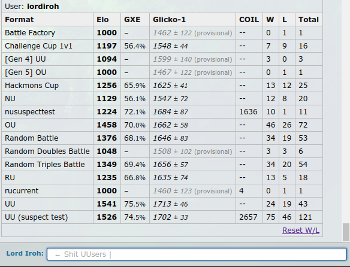Click the COIL value 2657
Screen dimensions: 350x267
(x=248, y=217)
